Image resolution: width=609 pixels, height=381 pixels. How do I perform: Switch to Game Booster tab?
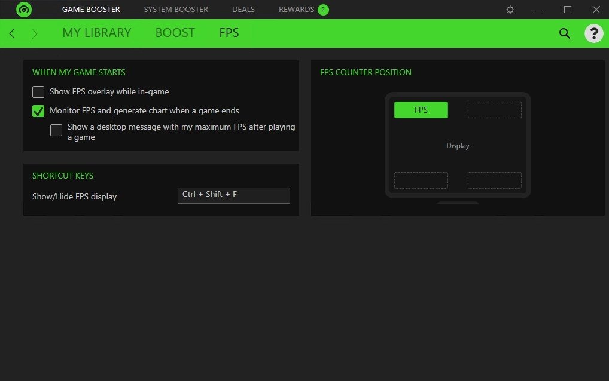coord(91,10)
